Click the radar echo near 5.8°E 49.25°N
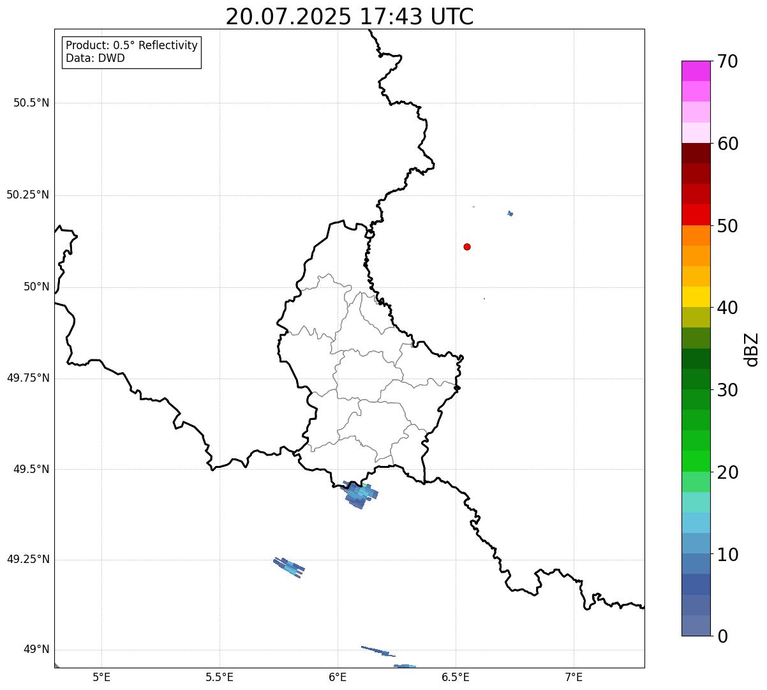This screenshot has height=690, width=767. [x=289, y=567]
